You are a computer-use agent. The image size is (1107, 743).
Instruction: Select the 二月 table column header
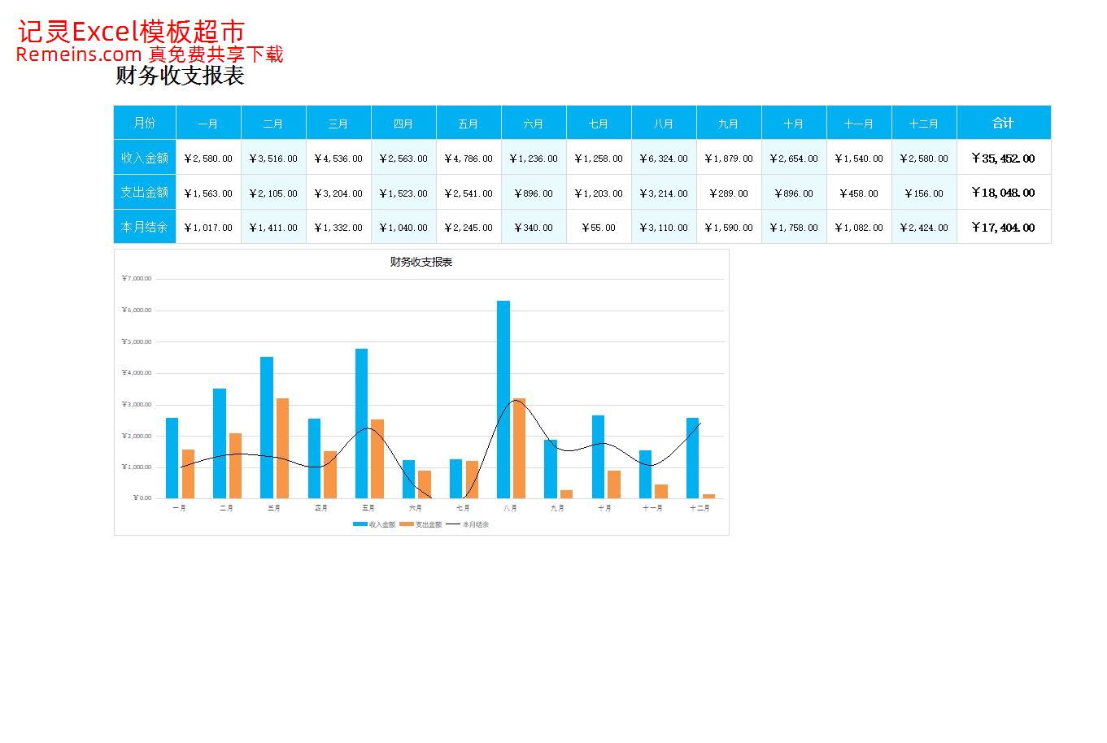273,123
